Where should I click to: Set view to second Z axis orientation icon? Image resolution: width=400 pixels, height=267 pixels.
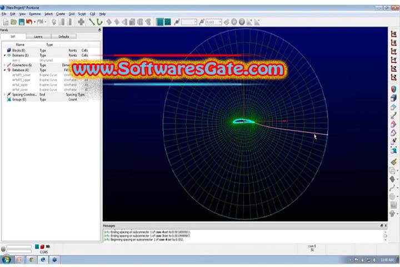click(394, 77)
